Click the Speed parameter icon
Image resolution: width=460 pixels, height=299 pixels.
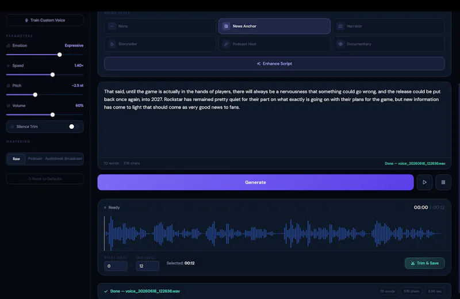coord(8,66)
